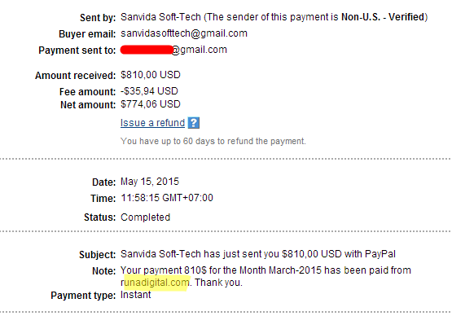
Task: Click the $774,06 USD net amount
Action: [151, 104]
